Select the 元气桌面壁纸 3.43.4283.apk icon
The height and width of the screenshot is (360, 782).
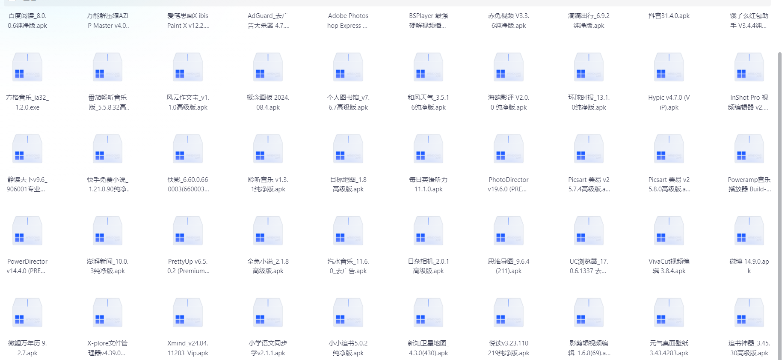tap(669, 312)
